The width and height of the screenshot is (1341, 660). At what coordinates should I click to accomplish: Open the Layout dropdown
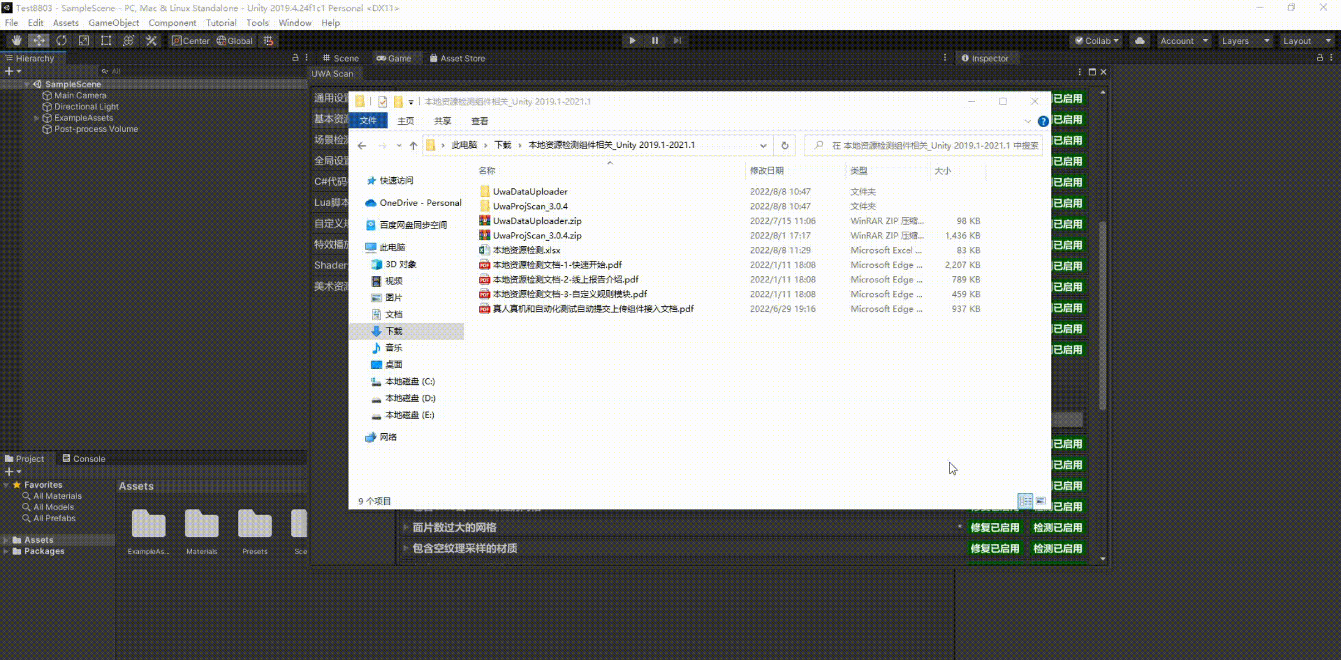pyautogui.click(x=1306, y=40)
